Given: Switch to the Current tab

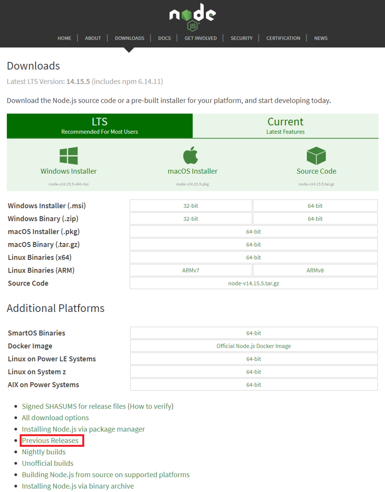Looking at the screenshot, I should pyautogui.click(x=286, y=126).
